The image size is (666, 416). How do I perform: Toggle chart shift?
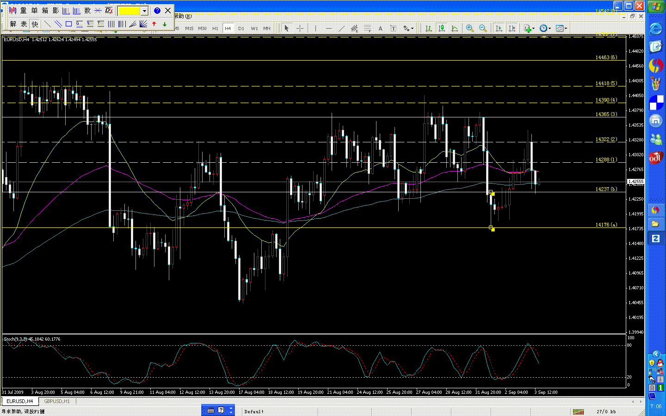512,29
